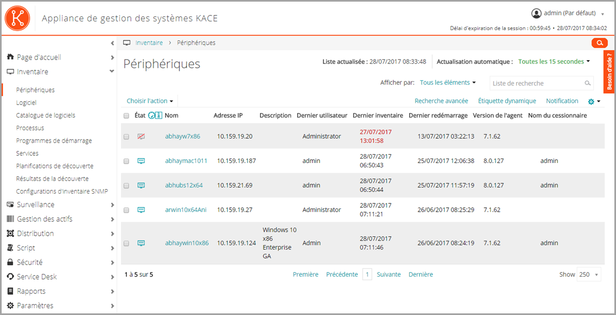Open the Choisir l'action dropdown
Screen dimensions: 616x315
(149, 101)
